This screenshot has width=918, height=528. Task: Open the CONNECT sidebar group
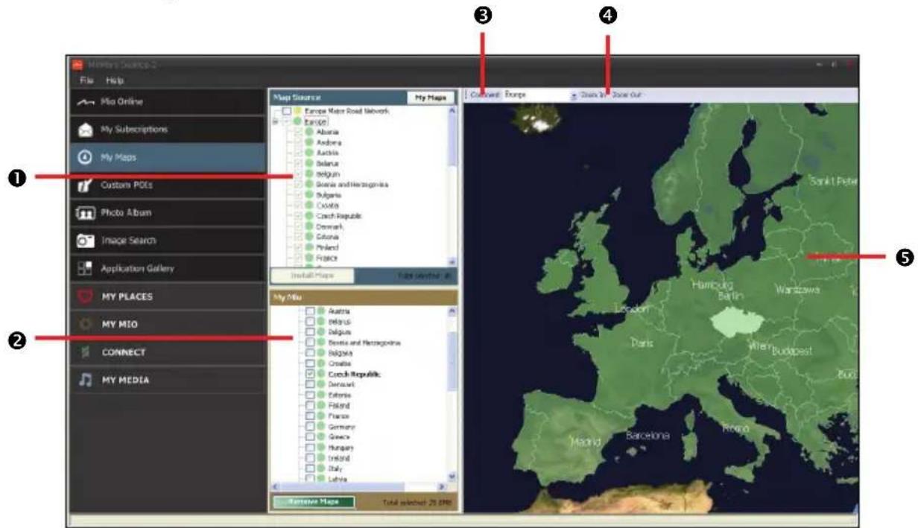coord(168,352)
